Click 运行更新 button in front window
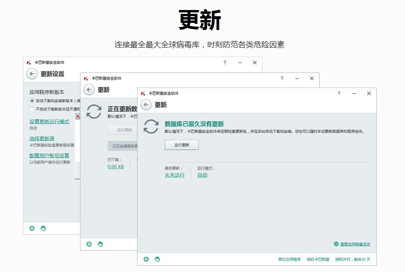 182,145
